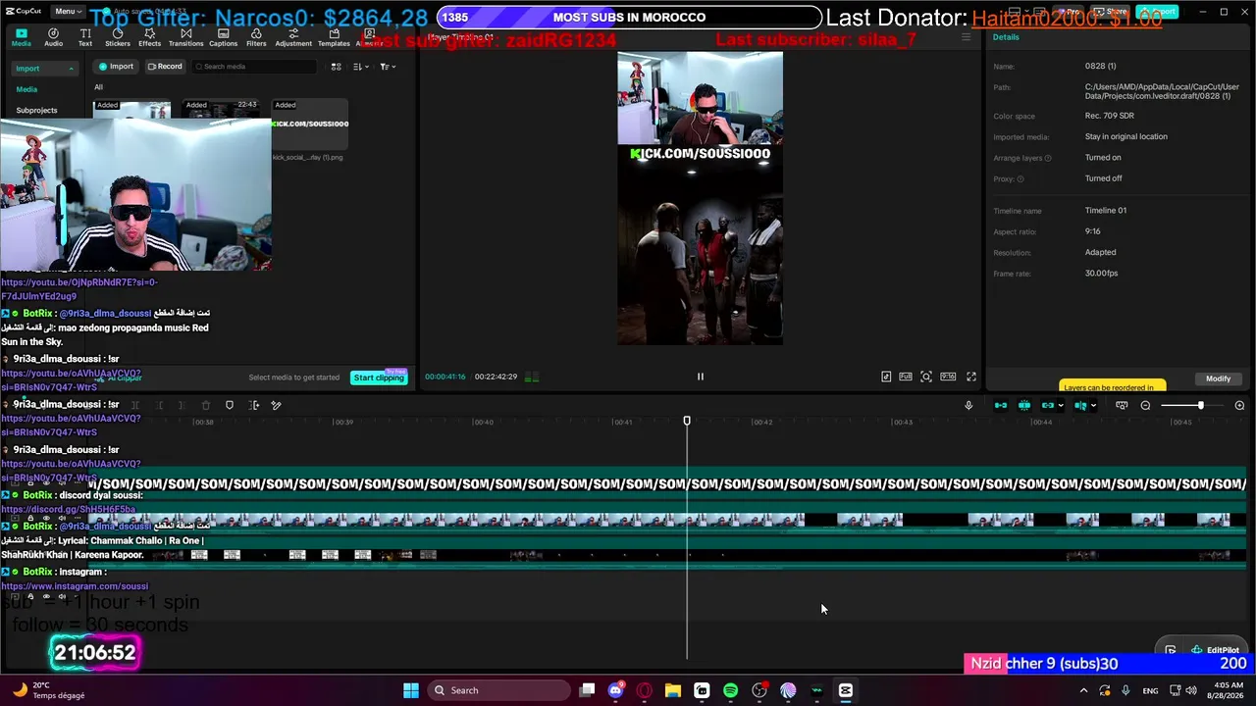Click the TikTok safe-zone preview icon
Screen dimensions: 1256x706
coord(886,377)
